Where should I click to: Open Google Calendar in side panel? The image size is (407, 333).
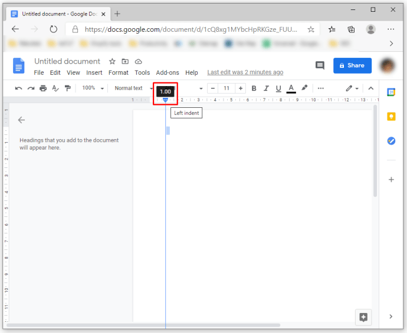click(x=391, y=92)
